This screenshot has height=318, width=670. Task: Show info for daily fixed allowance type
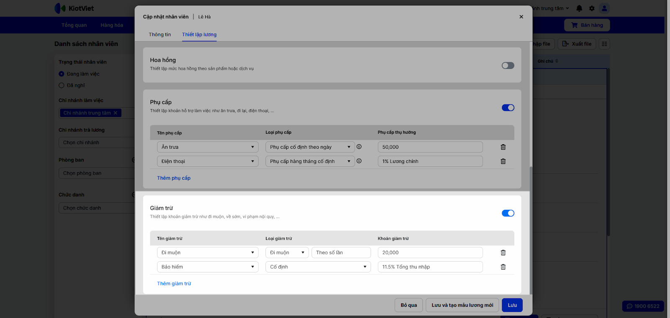click(x=359, y=147)
